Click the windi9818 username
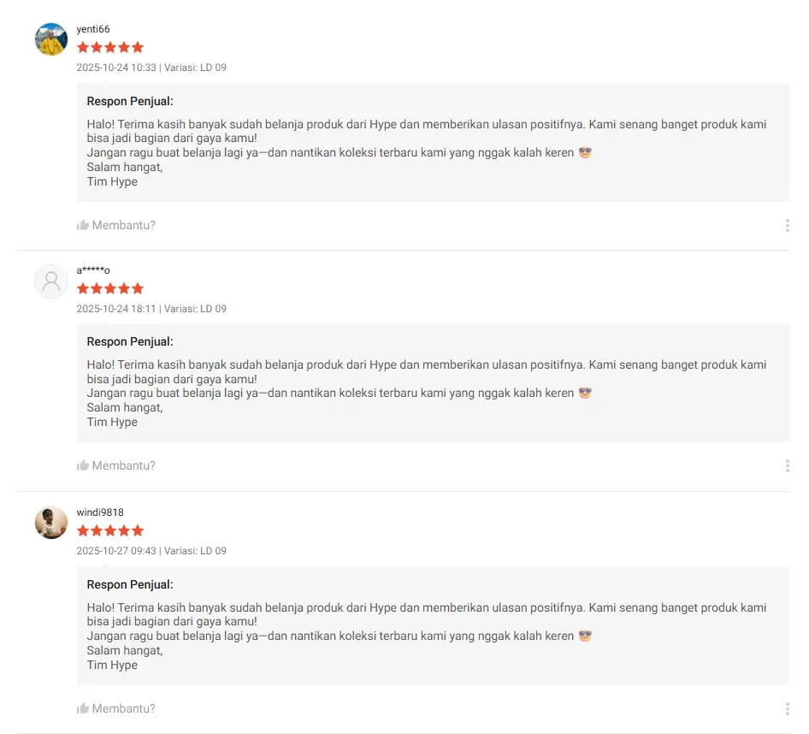Image resolution: width=809 pixels, height=734 pixels. (x=100, y=512)
